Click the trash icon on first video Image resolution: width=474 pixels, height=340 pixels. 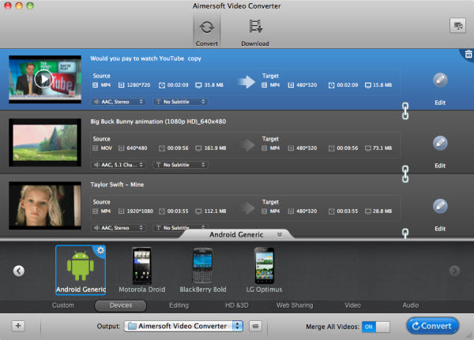pyautogui.click(x=466, y=54)
